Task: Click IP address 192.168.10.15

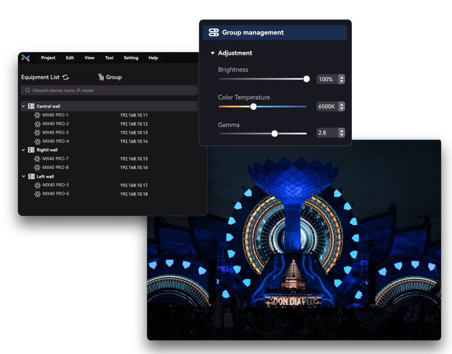Action: point(134,159)
